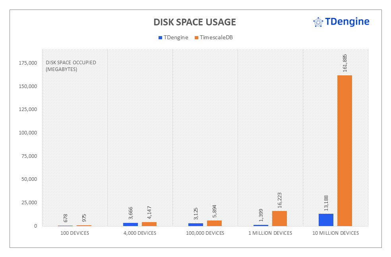The image size is (391, 257).
Task: Select the 100,000 DEVICES category label
Action: (205, 233)
